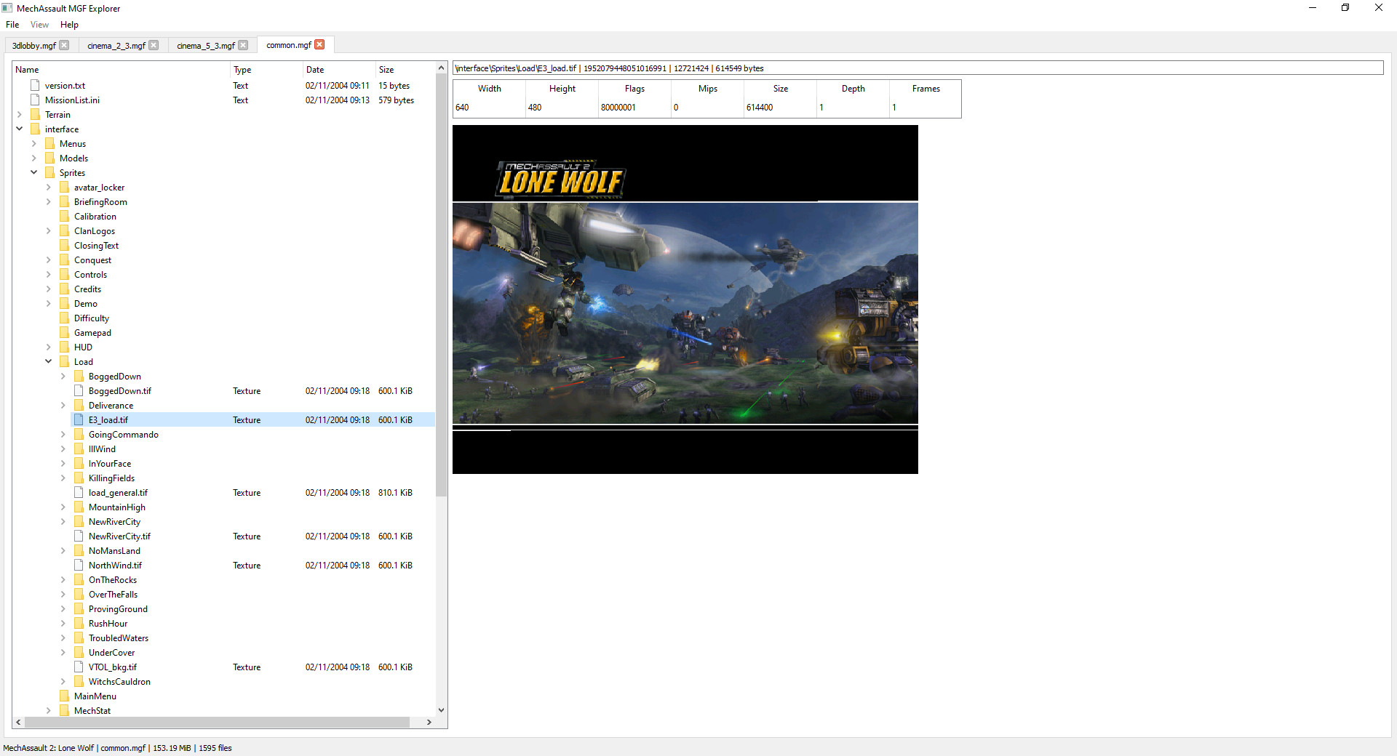Sort the file list by Name column
This screenshot has height=756, width=1397.
(x=121, y=70)
